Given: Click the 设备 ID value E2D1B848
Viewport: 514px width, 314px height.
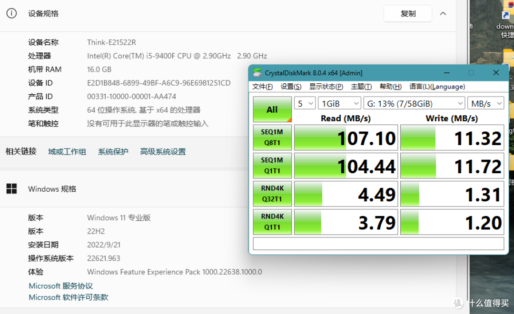Looking at the screenshot, I should click(x=158, y=83).
